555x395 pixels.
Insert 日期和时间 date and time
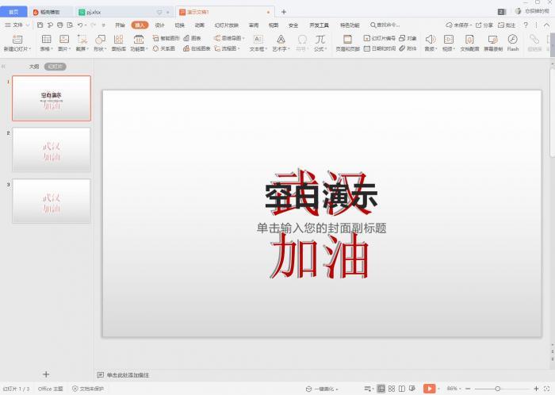(x=380, y=48)
